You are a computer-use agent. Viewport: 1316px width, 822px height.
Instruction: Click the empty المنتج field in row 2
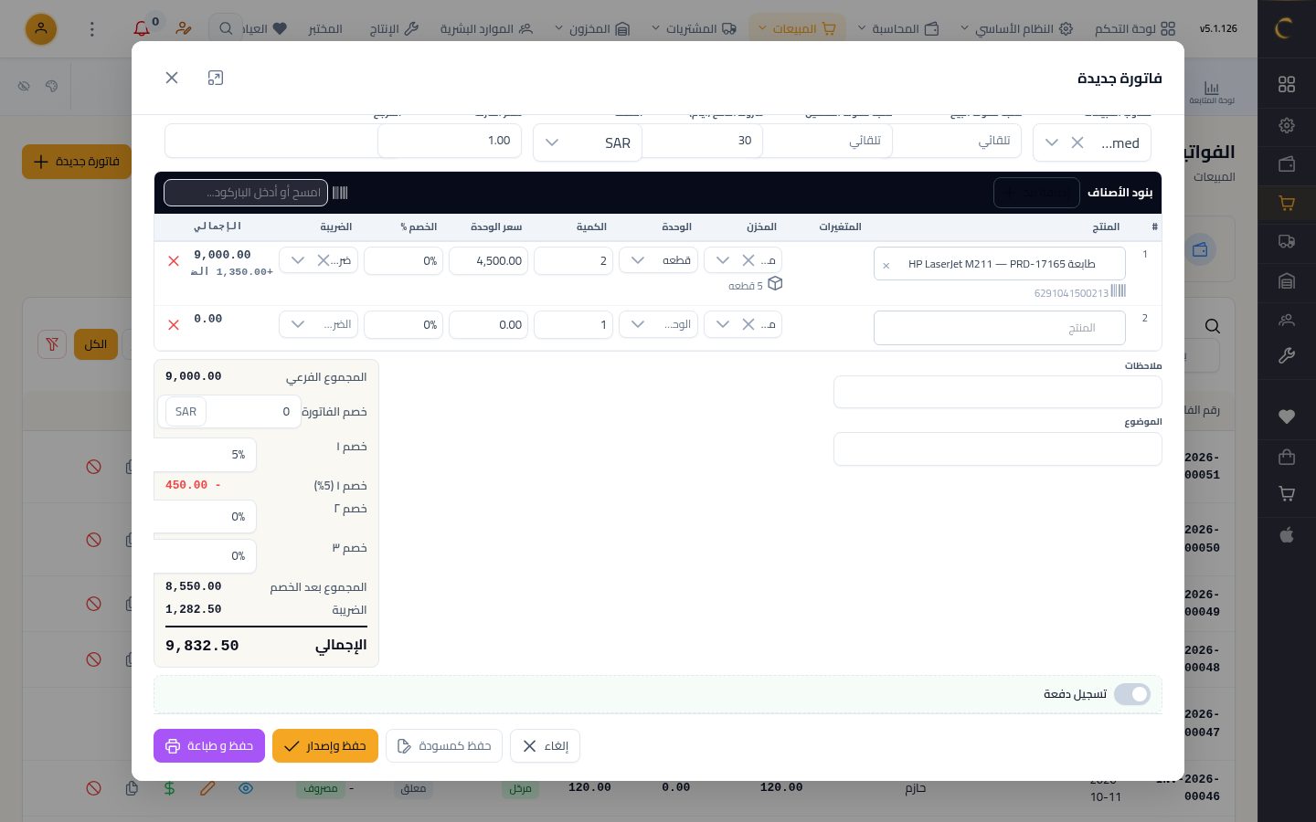tap(1000, 328)
